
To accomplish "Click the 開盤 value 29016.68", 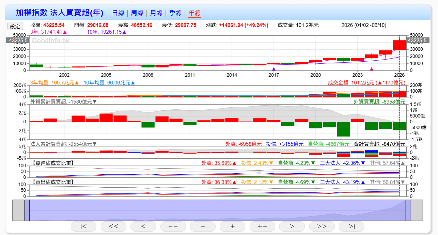I will click(x=98, y=25).
